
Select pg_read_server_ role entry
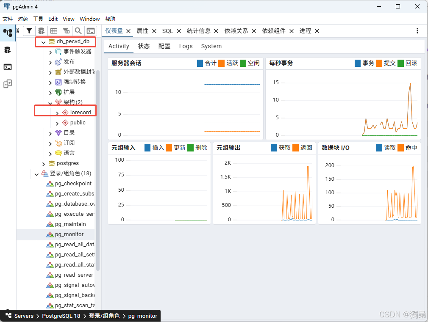tap(75, 275)
